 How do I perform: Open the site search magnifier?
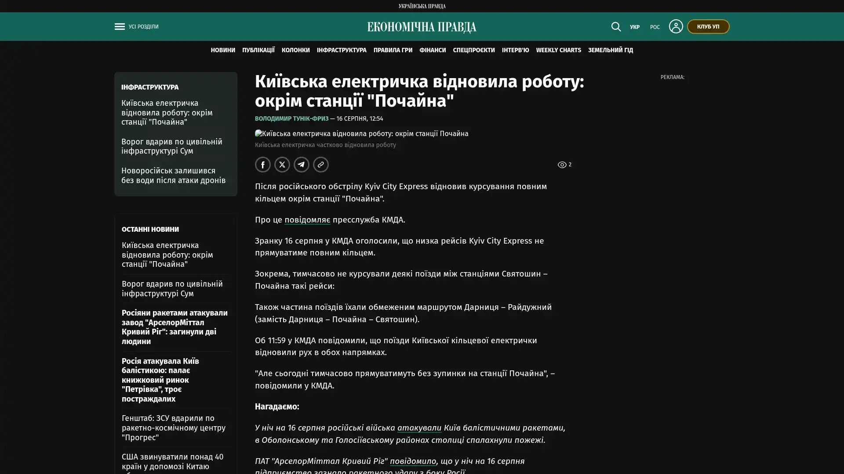(616, 27)
